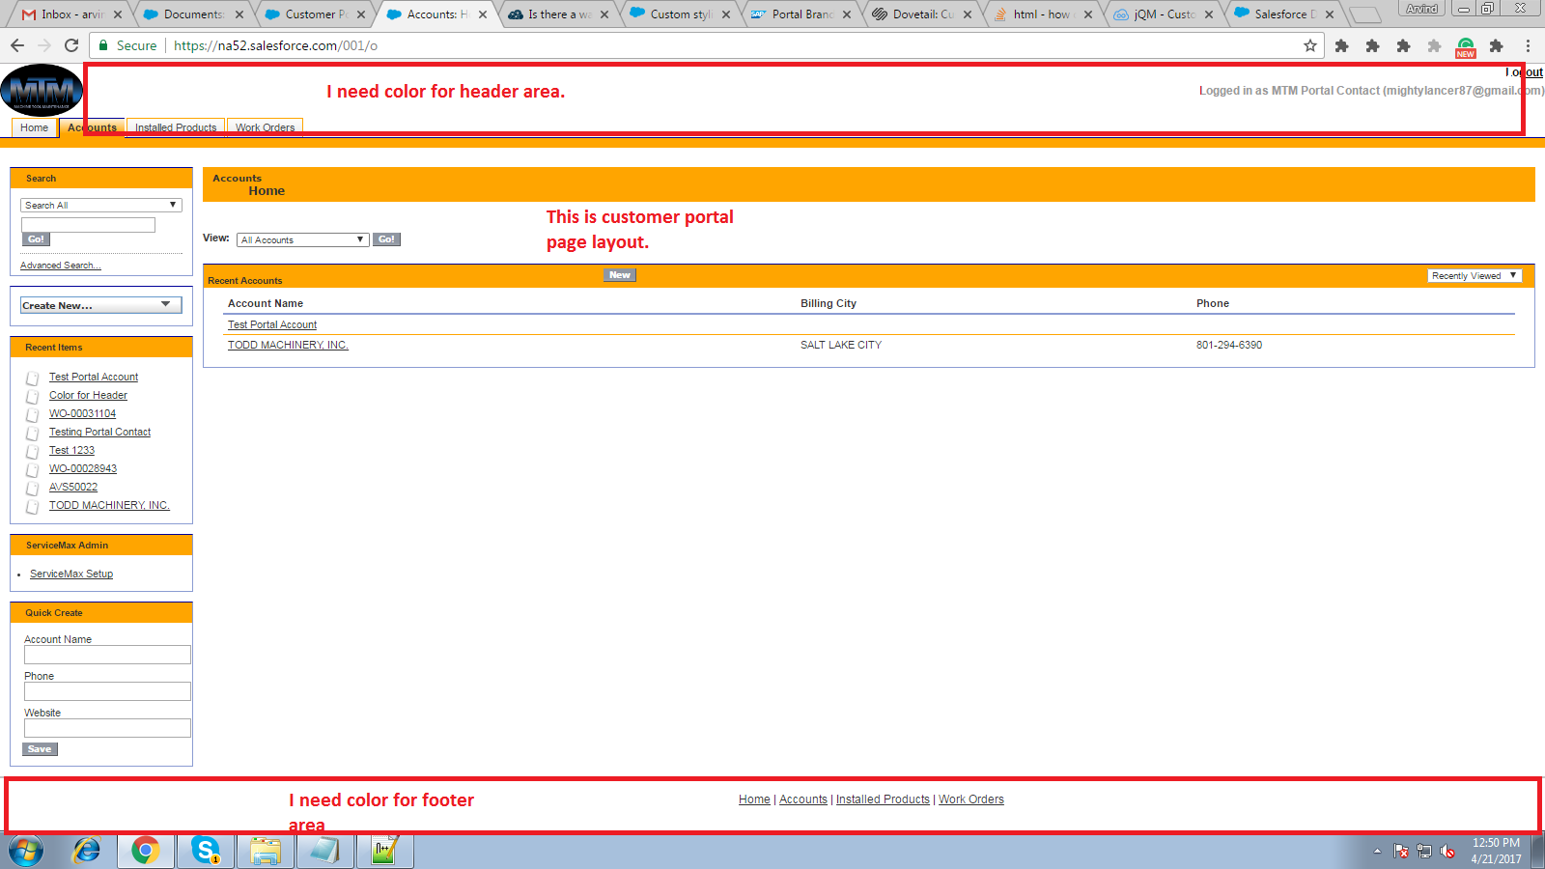Click the footer Home link
Screen dimensions: 1545x869
coord(754,799)
